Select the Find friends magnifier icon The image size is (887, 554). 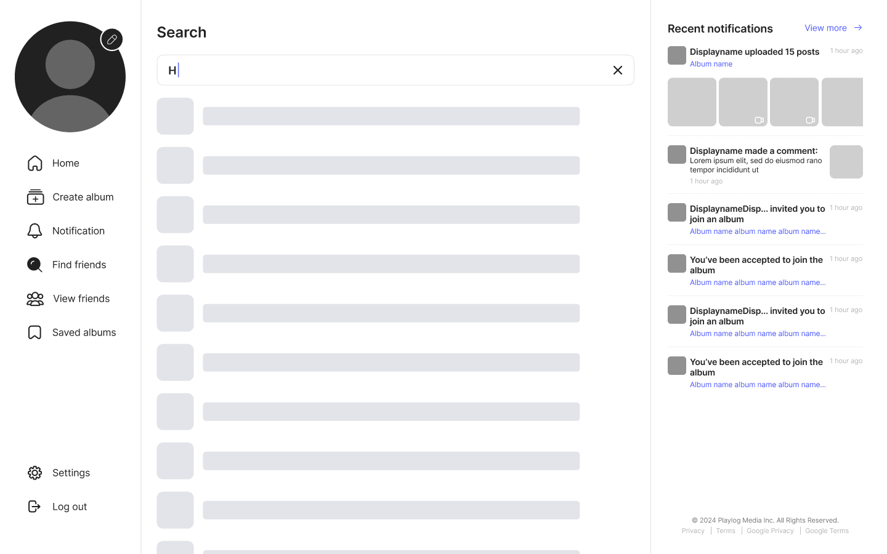pos(35,265)
